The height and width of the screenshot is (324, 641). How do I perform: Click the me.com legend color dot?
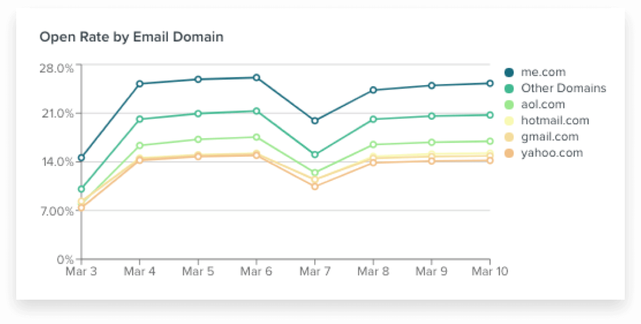click(x=510, y=73)
